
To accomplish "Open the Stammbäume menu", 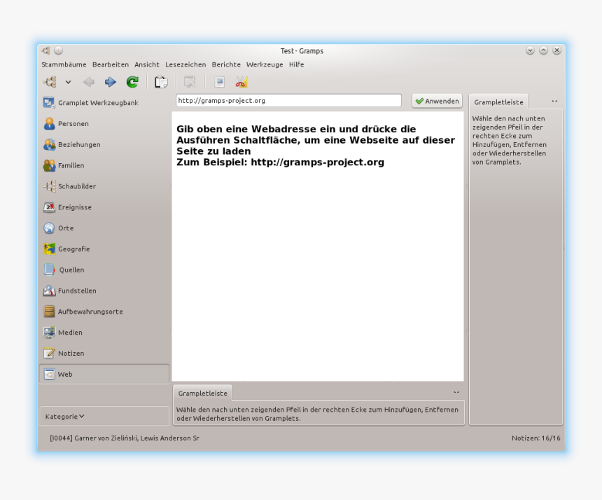I will [64, 64].
